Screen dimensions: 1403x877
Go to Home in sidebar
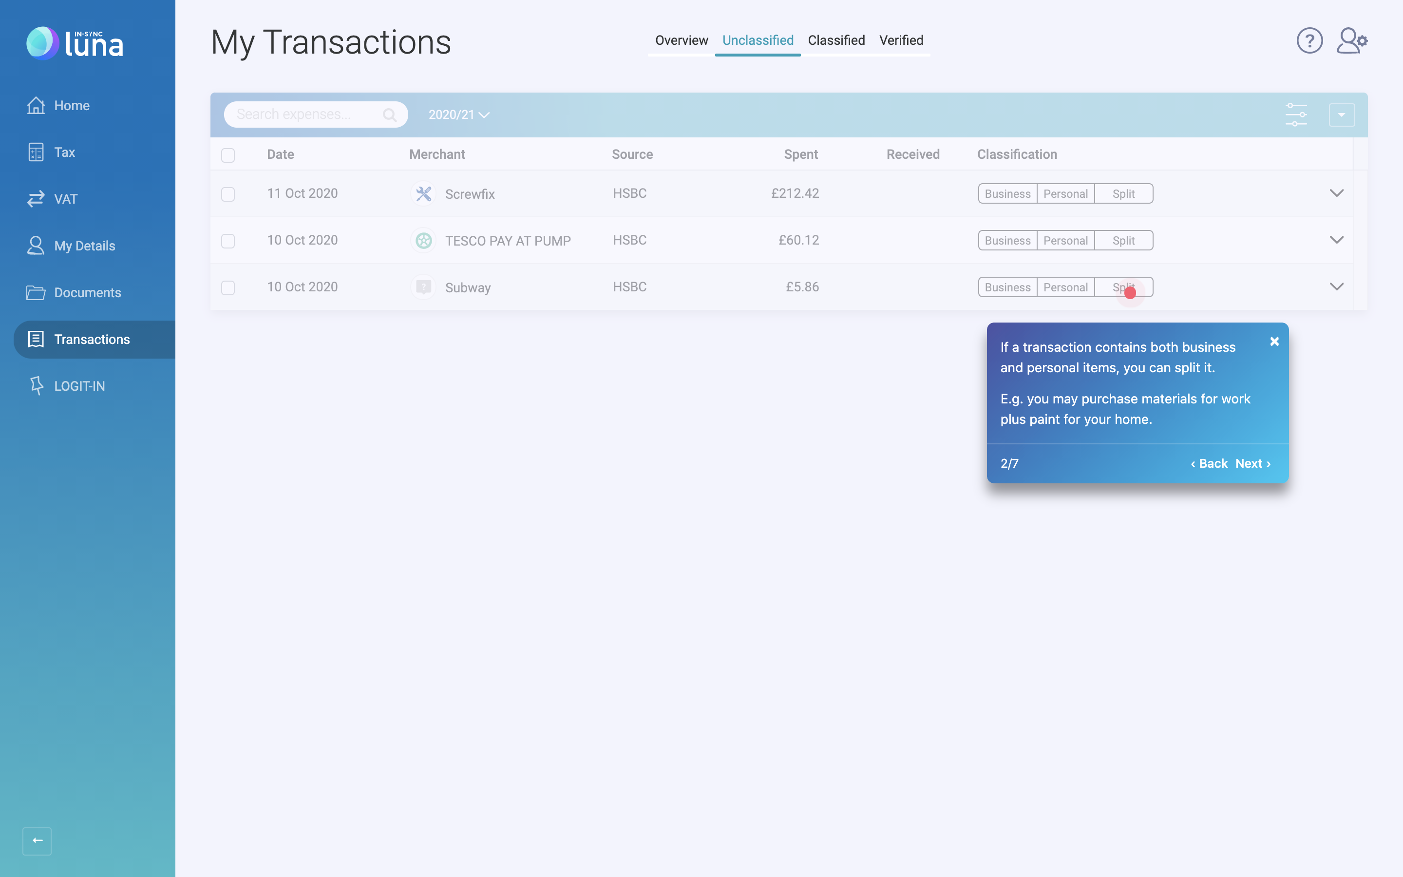coord(71,106)
